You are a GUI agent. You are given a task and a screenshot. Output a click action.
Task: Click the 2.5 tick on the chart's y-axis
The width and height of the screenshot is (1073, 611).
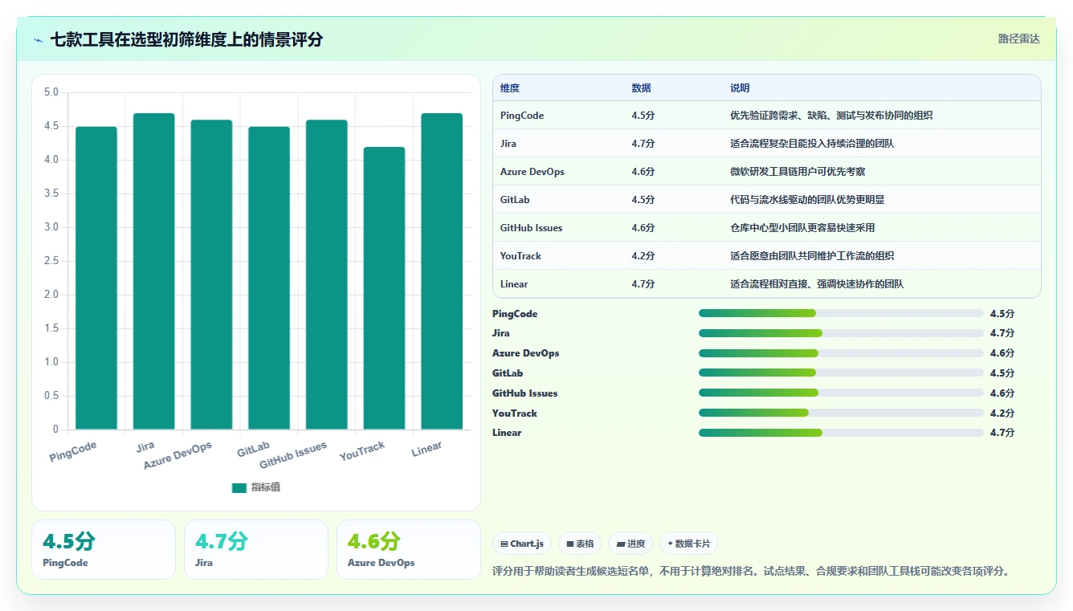[x=51, y=261]
